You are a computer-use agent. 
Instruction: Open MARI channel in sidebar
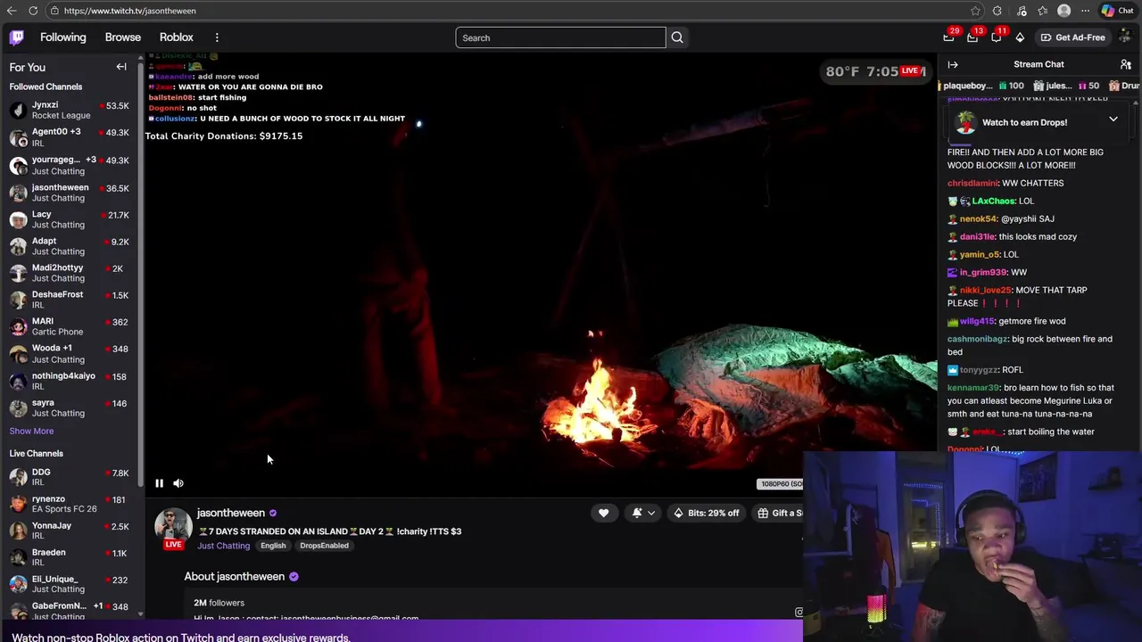click(70, 326)
